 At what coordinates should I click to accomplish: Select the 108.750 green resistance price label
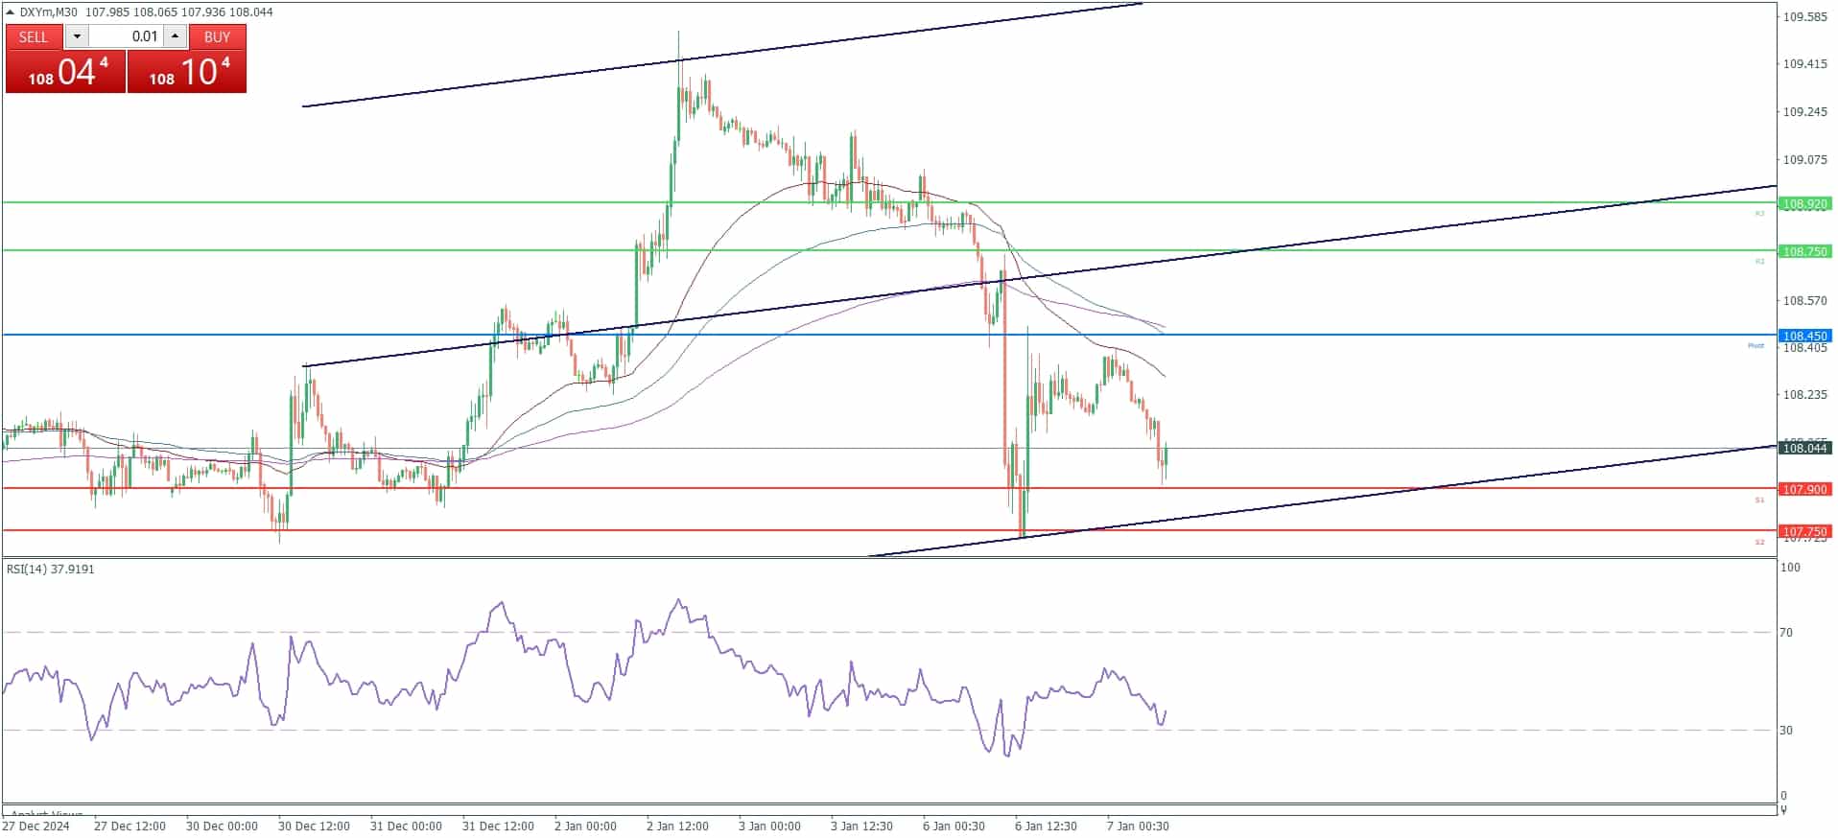coord(1804,251)
